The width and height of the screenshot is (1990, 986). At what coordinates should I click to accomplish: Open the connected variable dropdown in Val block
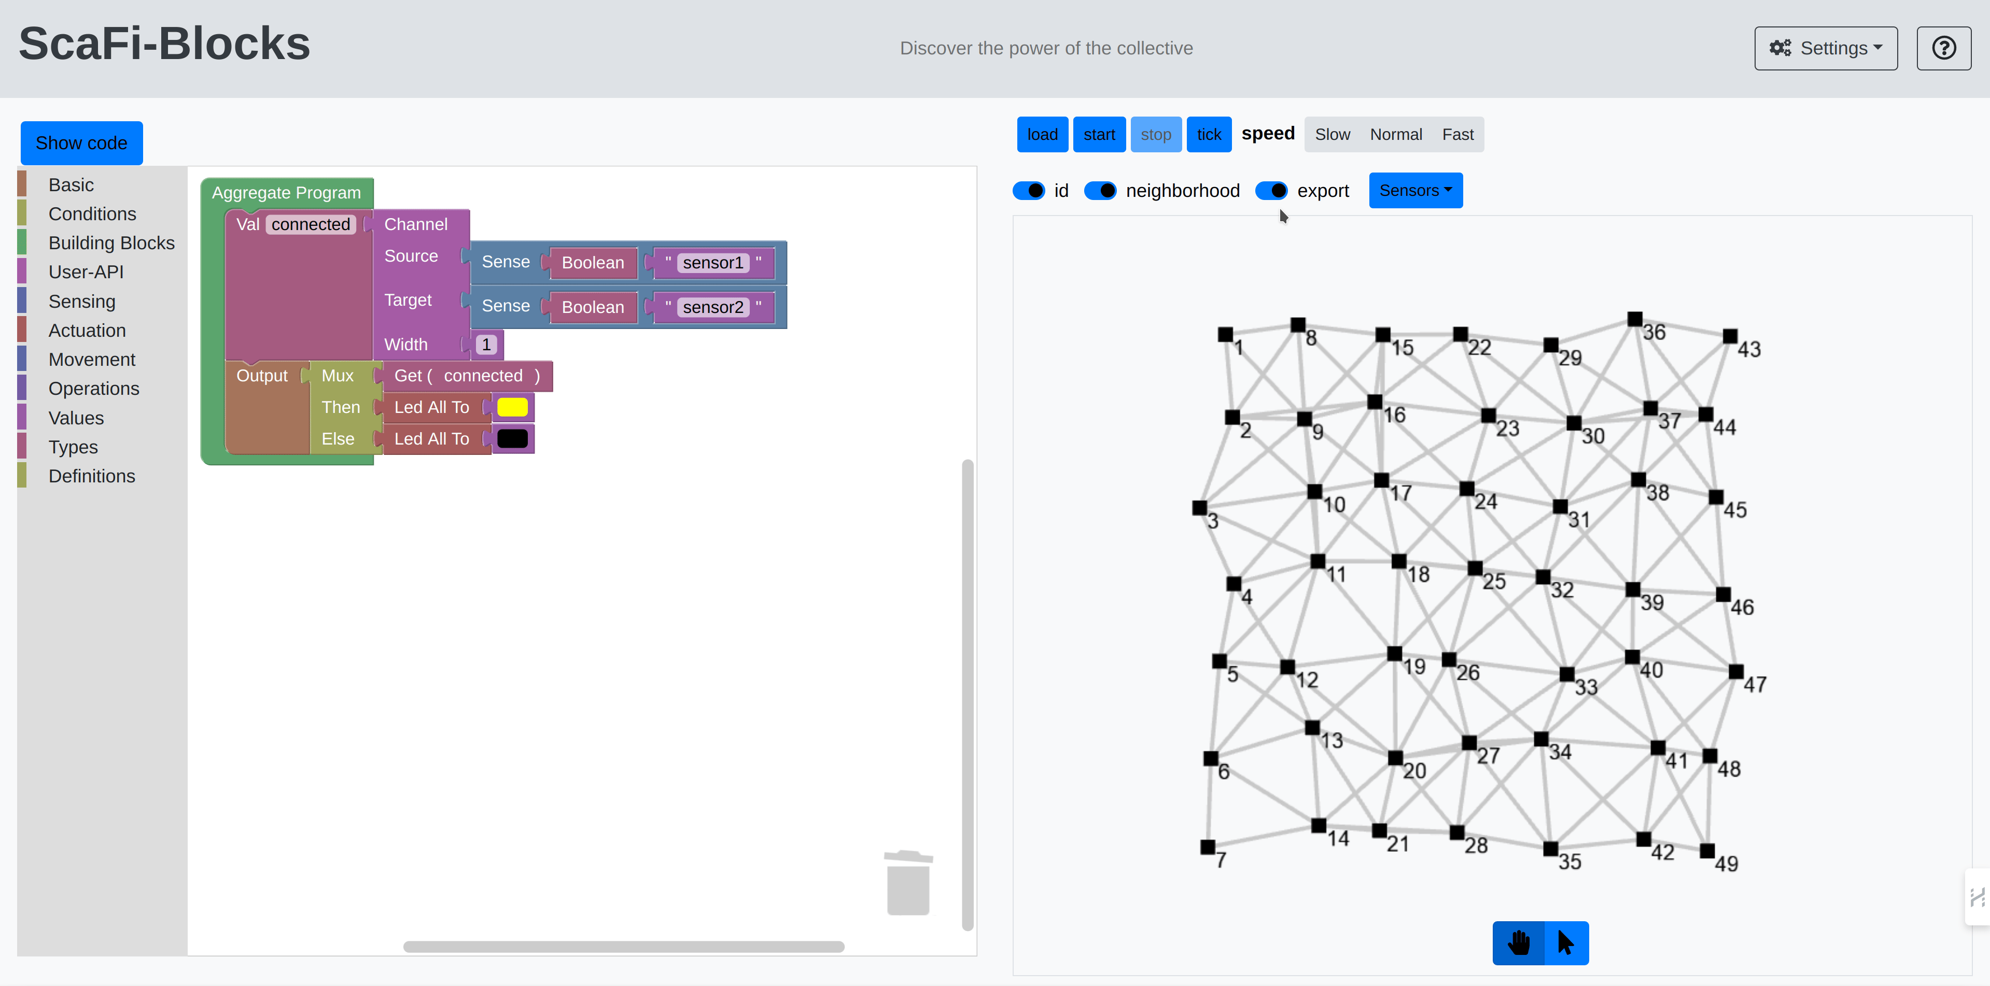click(311, 225)
